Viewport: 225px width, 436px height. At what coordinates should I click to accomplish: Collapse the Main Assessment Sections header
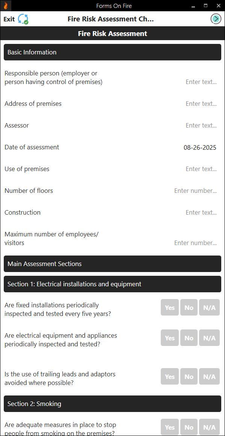[112, 264]
